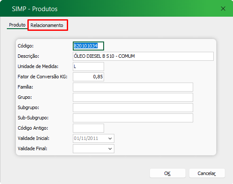Confirm with the OK button
The height and width of the screenshot is (184, 233).
167,173
